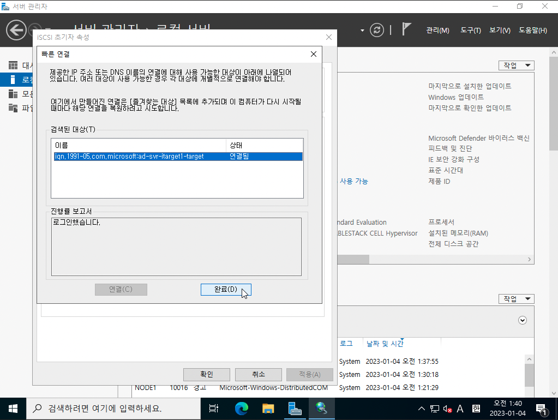Click the Korean 한 language indicator

[x=476, y=409]
